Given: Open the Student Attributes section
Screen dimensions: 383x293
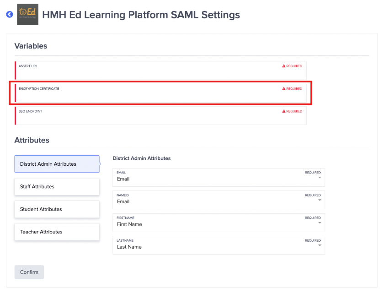Looking at the screenshot, I should (57, 209).
